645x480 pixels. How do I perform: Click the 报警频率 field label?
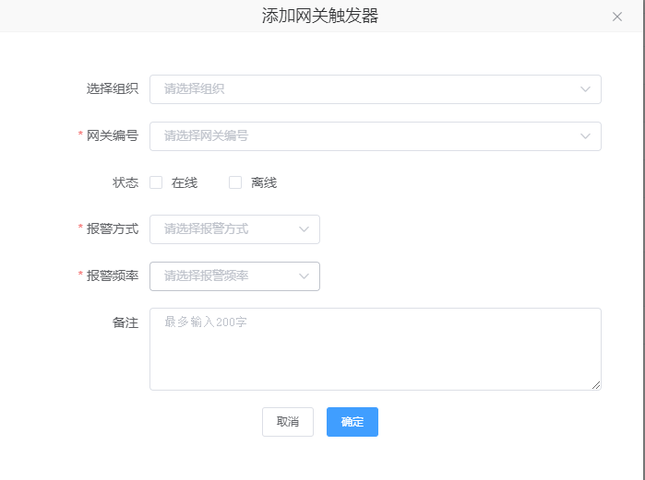tap(113, 276)
